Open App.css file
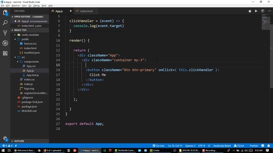273x153 pixels. pos(29,66)
